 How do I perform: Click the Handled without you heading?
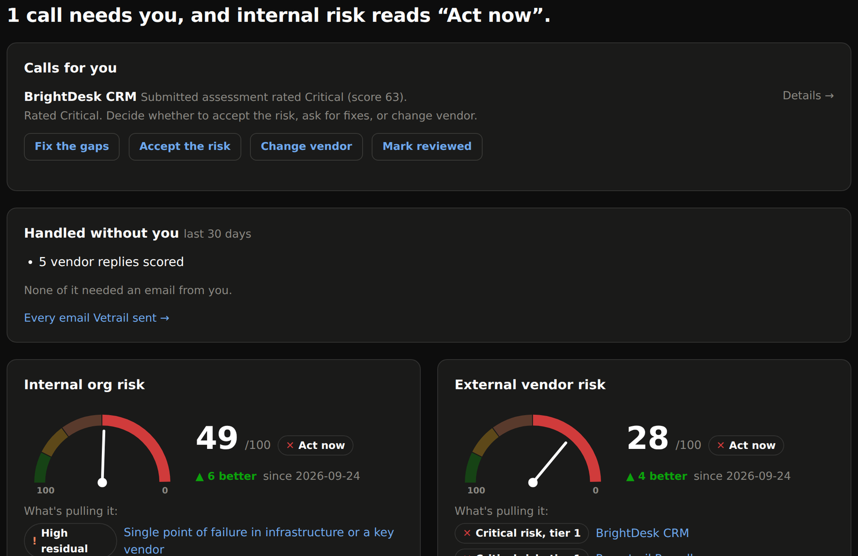coord(101,234)
